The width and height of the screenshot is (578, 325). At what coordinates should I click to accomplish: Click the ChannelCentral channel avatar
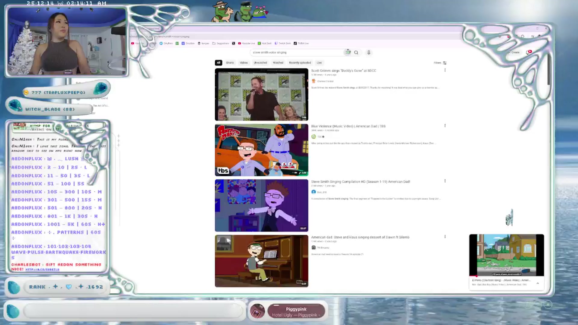pyautogui.click(x=314, y=81)
